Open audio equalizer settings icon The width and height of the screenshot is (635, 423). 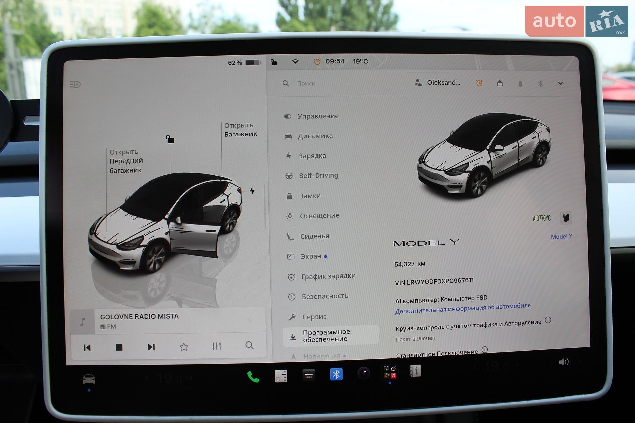[217, 346]
